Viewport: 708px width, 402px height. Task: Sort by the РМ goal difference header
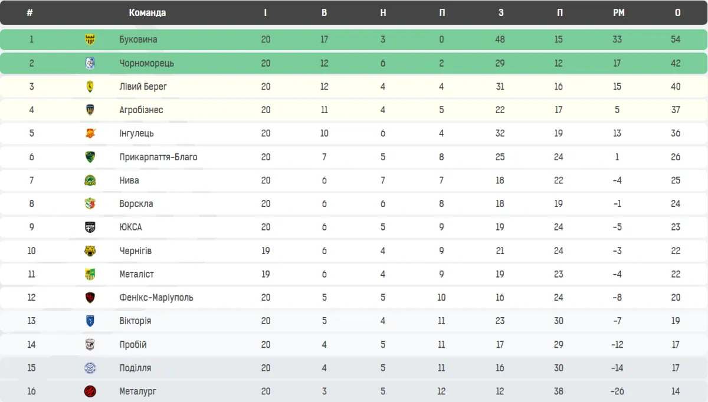pos(618,13)
